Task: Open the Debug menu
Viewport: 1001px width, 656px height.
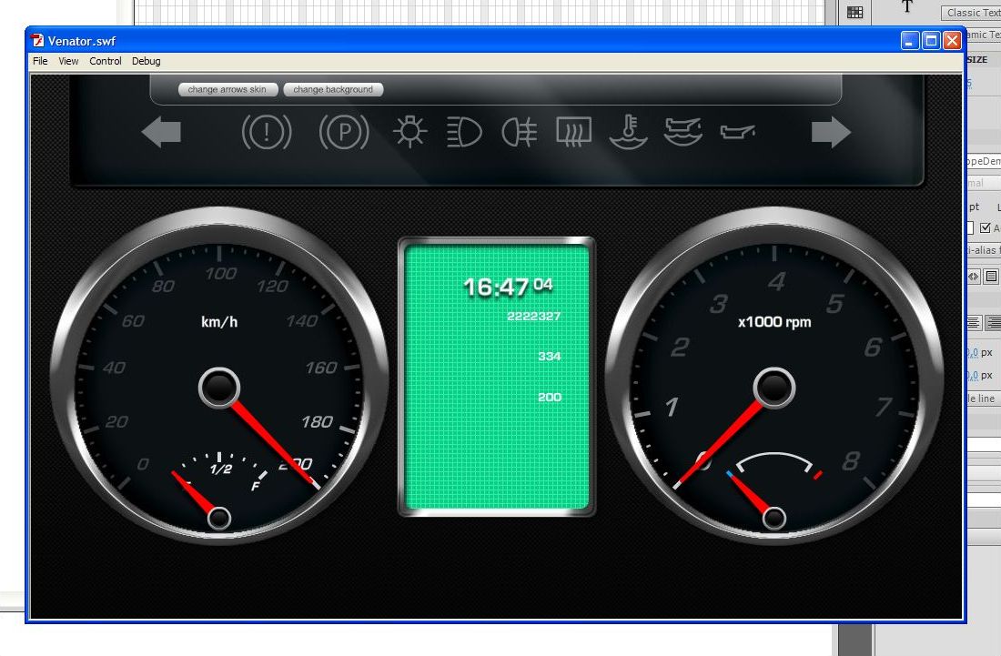Action: point(146,61)
